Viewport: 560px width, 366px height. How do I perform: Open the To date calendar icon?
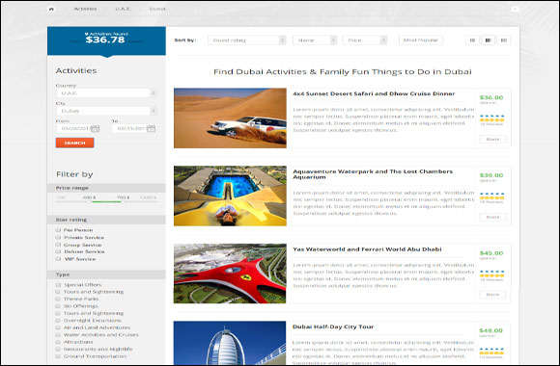pos(151,128)
